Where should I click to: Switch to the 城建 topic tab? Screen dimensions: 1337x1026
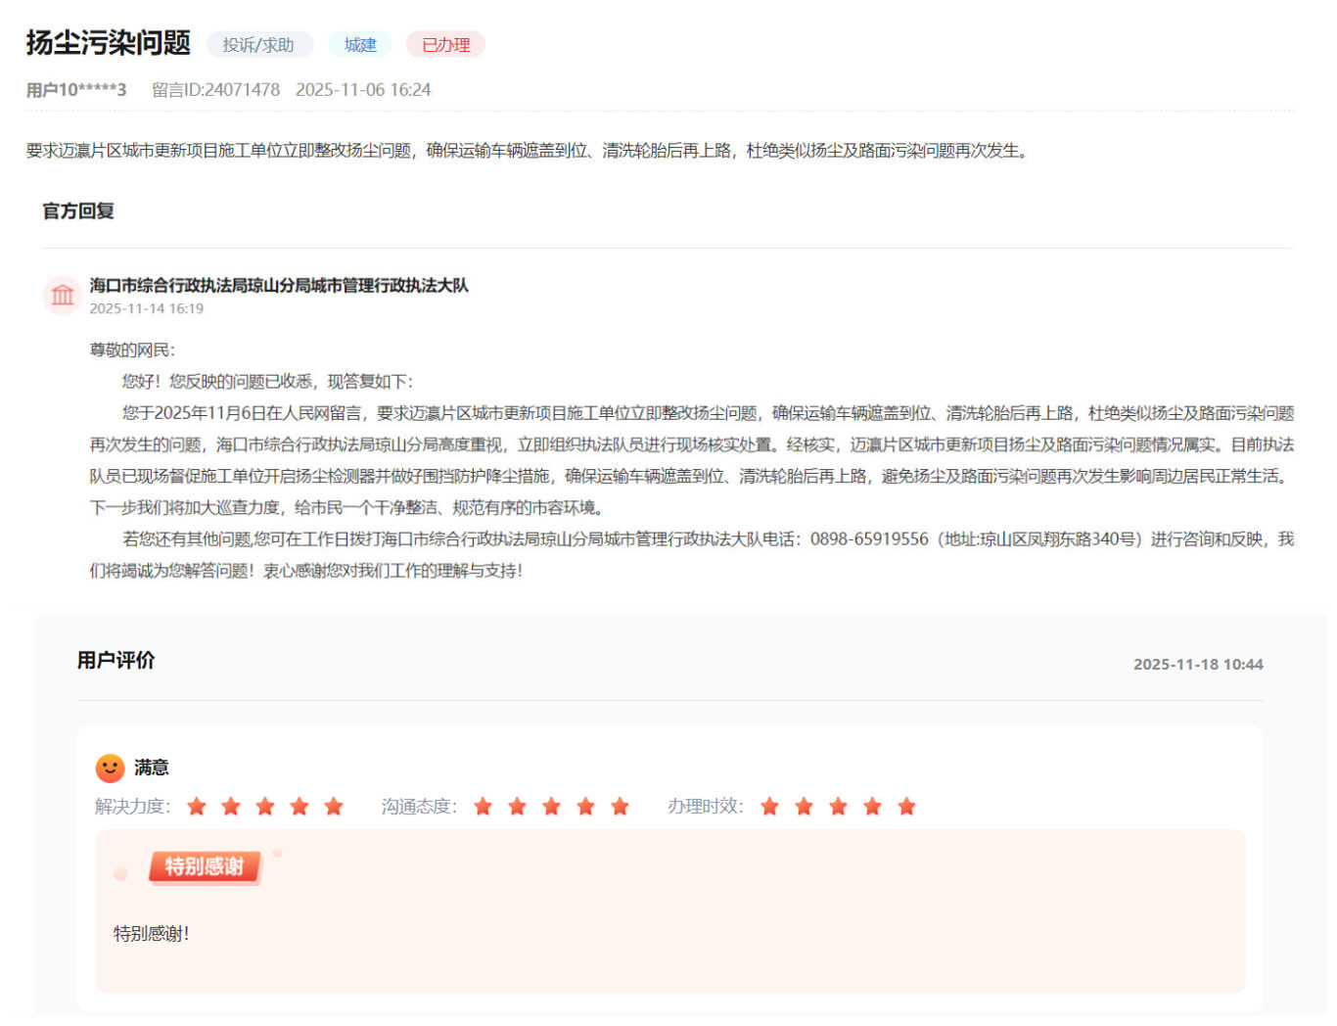click(x=359, y=44)
